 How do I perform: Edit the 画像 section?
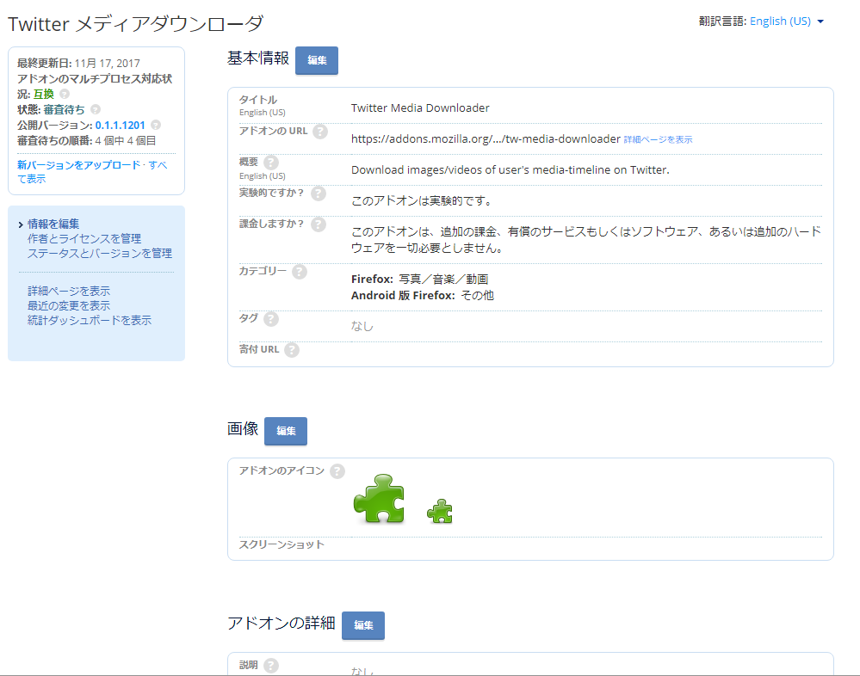point(286,431)
